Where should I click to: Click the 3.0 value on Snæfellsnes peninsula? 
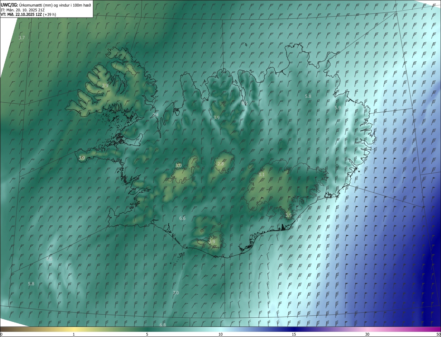pos(82,158)
